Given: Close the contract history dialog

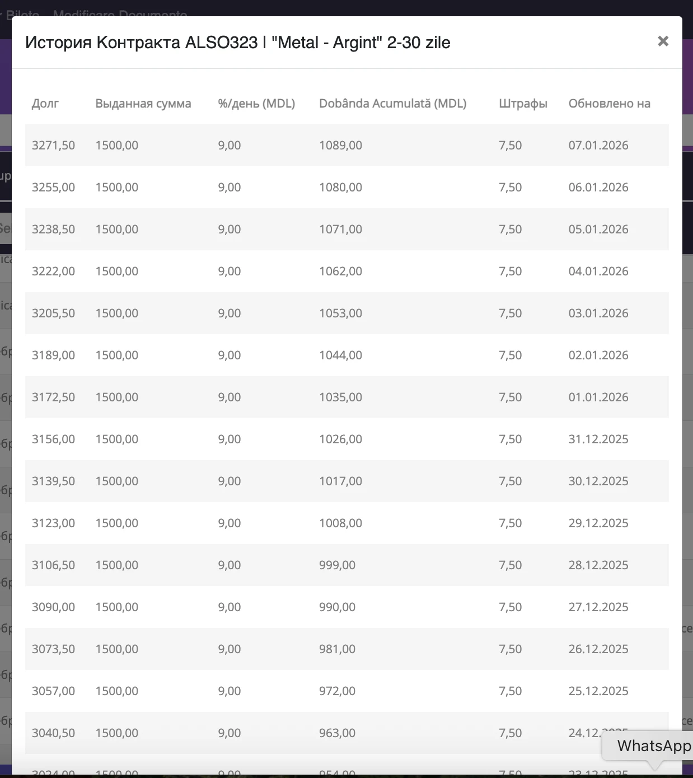Looking at the screenshot, I should 663,41.
